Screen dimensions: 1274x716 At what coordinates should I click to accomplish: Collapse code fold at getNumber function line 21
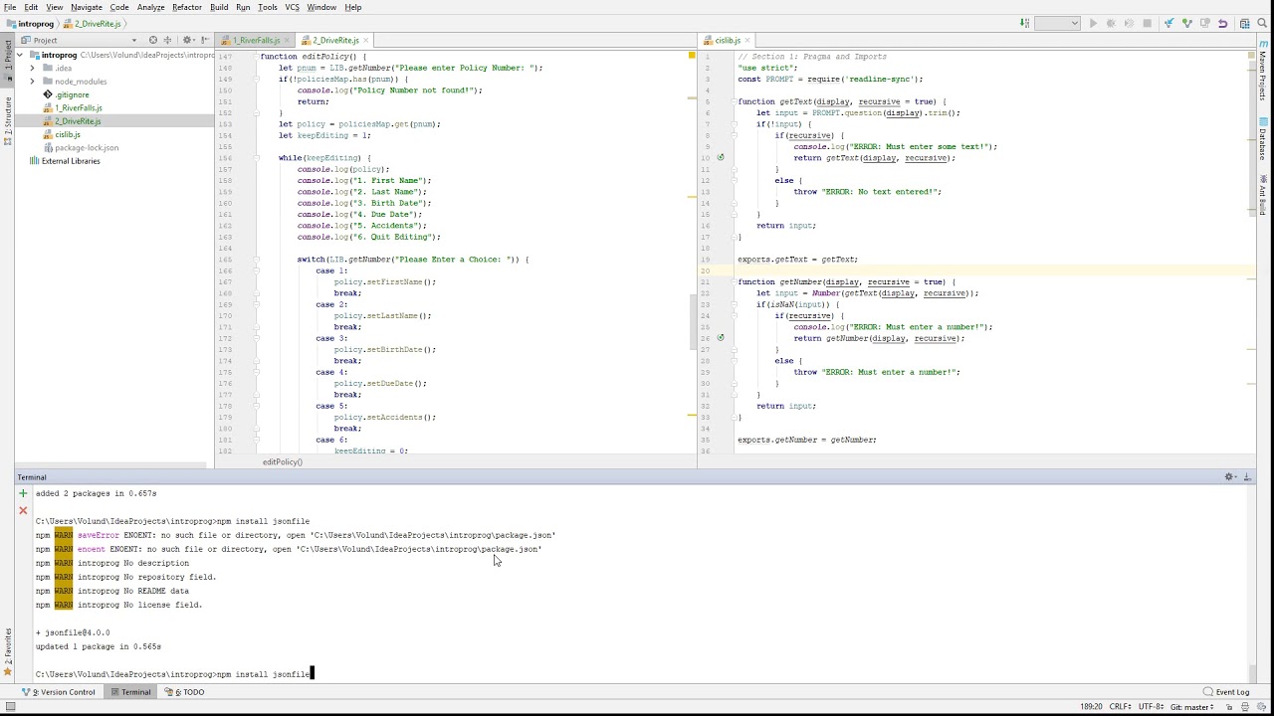(x=735, y=281)
